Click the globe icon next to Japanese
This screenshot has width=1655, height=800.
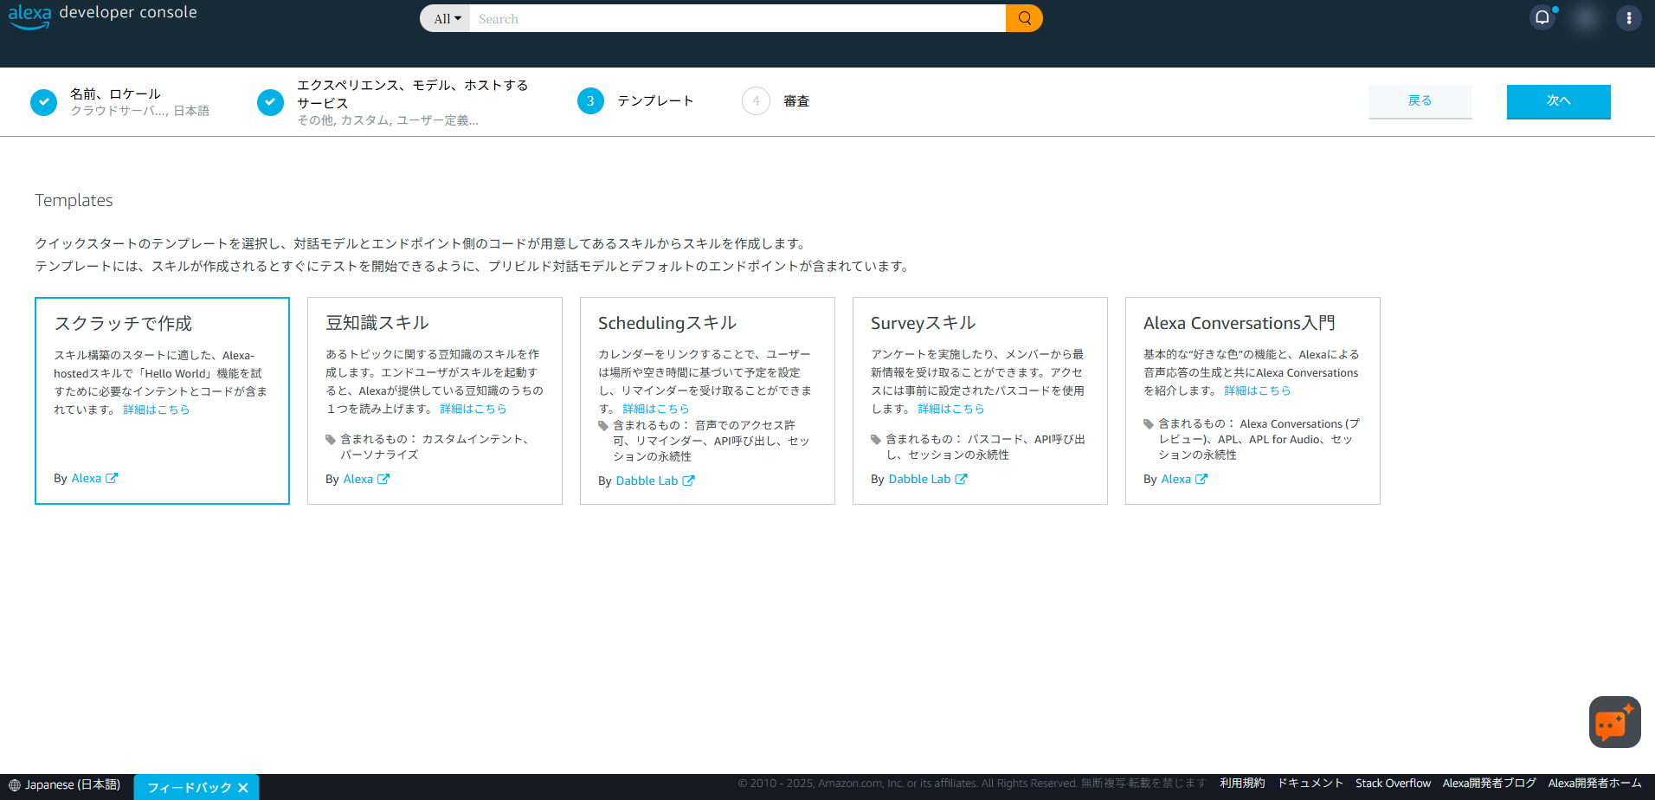point(15,784)
